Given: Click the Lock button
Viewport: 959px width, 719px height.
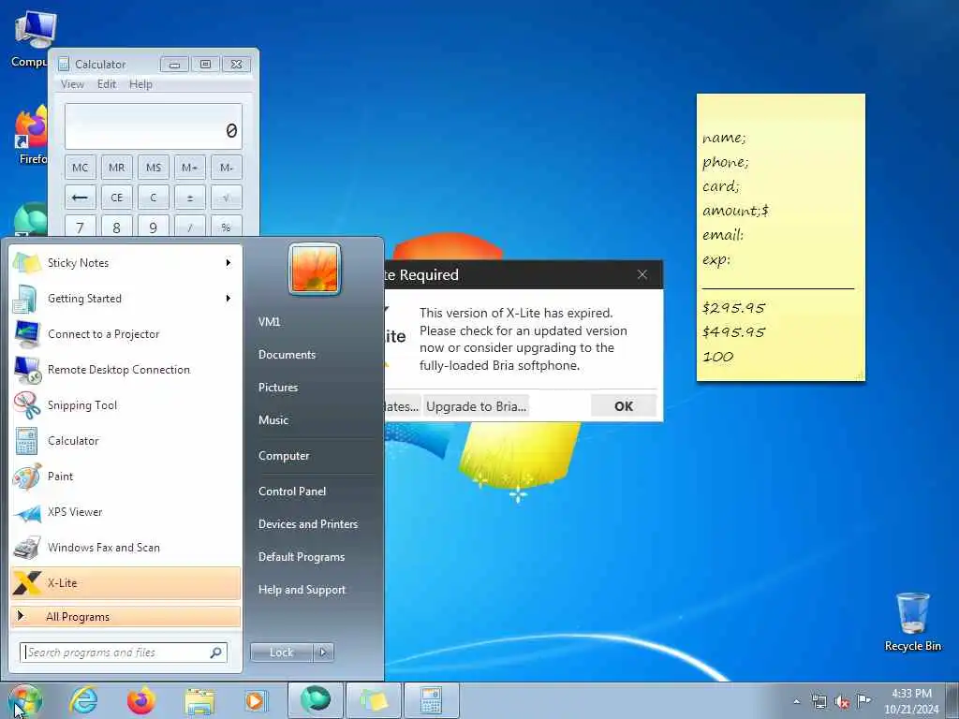Looking at the screenshot, I should coord(282,653).
